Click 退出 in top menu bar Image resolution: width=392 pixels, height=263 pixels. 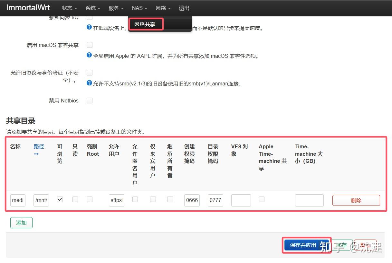(184, 8)
